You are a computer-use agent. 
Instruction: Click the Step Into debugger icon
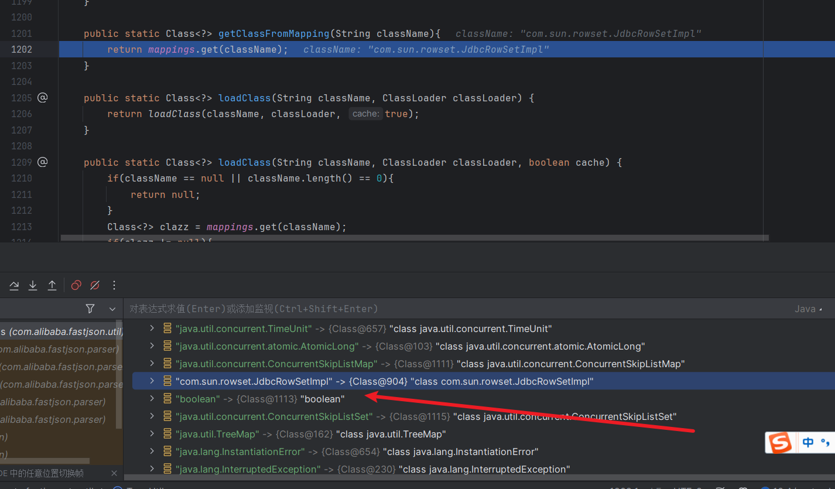point(33,285)
